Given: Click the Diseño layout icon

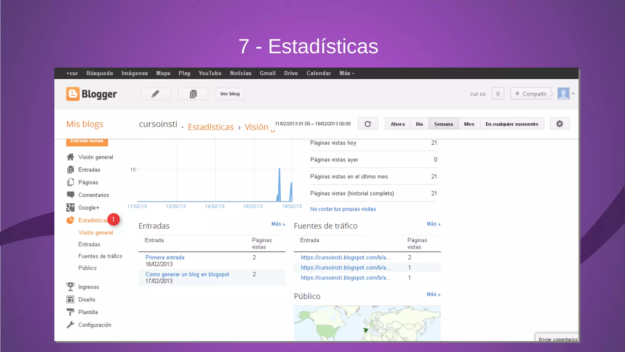Looking at the screenshot, I should [70, 300].
